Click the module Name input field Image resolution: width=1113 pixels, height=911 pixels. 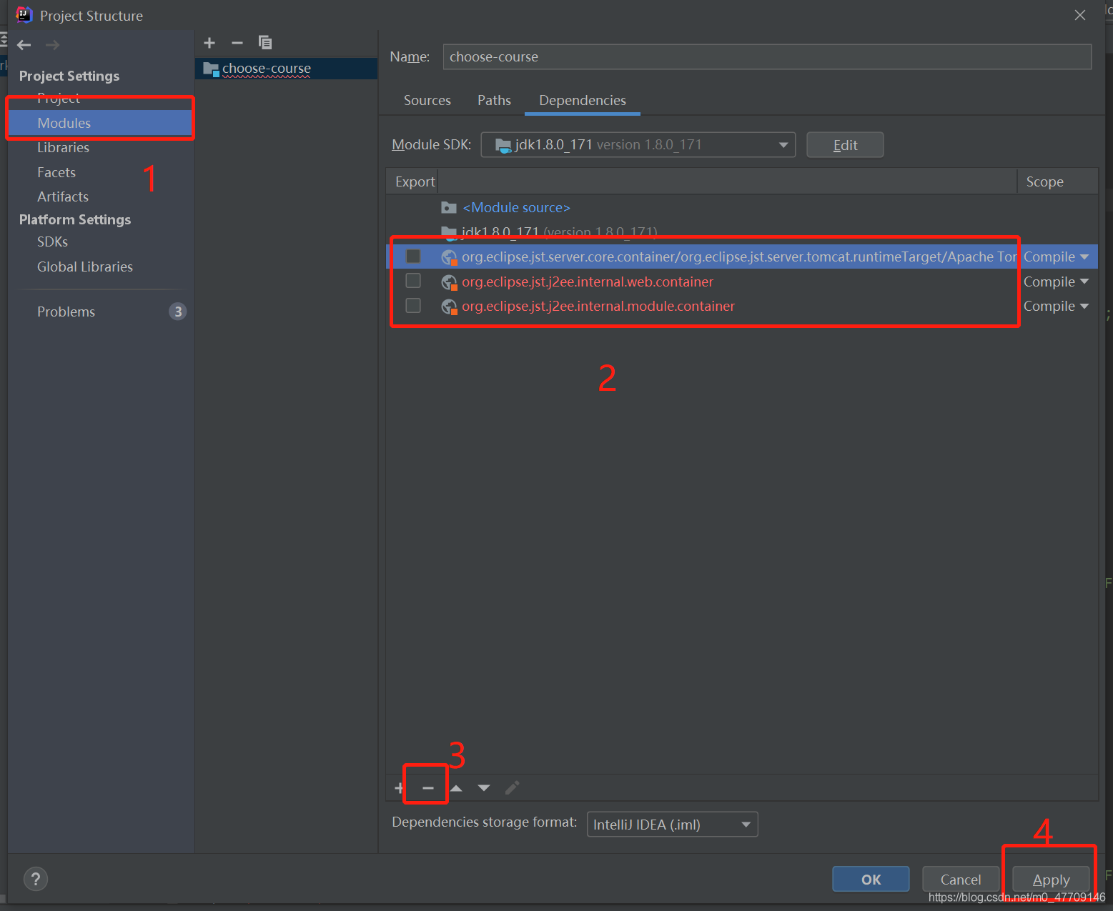pyautogui.click(x=766, y=57)
